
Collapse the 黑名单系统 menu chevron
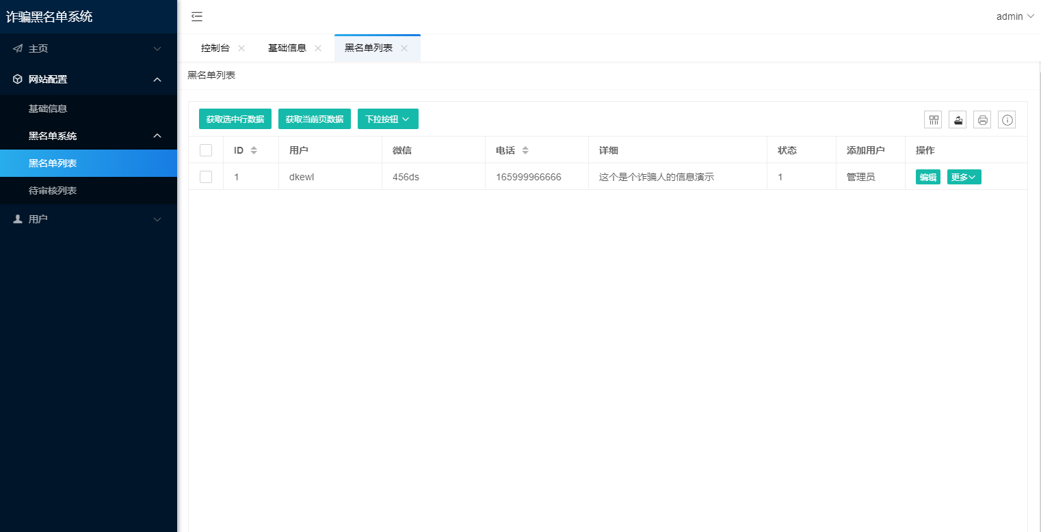click(x=157, y=136)
